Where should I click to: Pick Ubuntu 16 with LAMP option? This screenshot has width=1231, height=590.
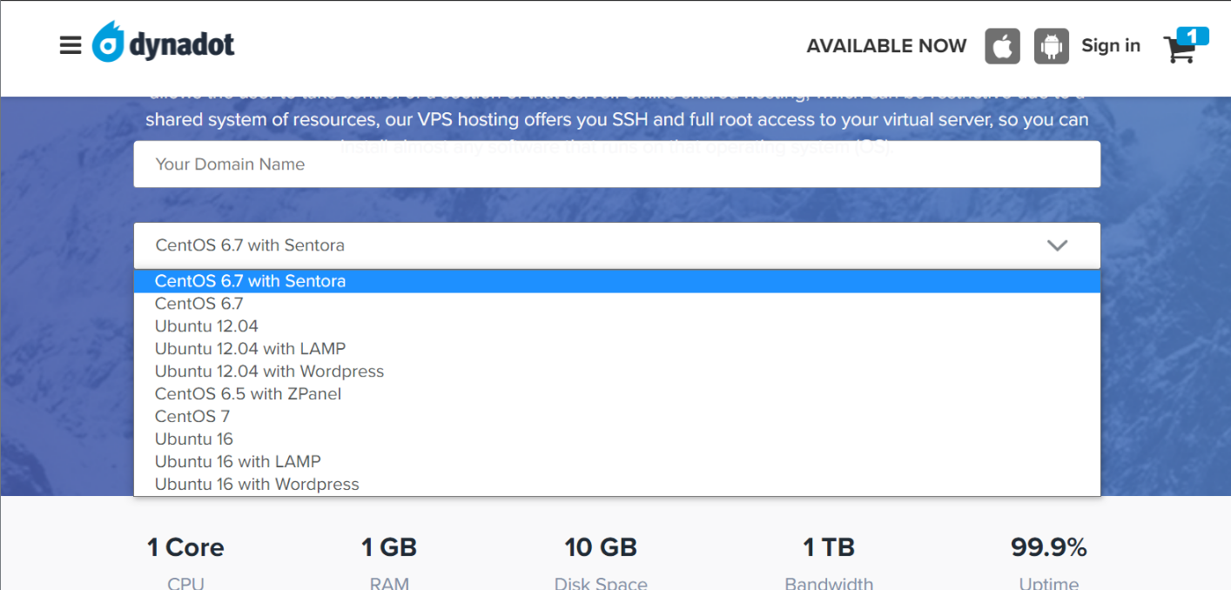coord(238,462)
